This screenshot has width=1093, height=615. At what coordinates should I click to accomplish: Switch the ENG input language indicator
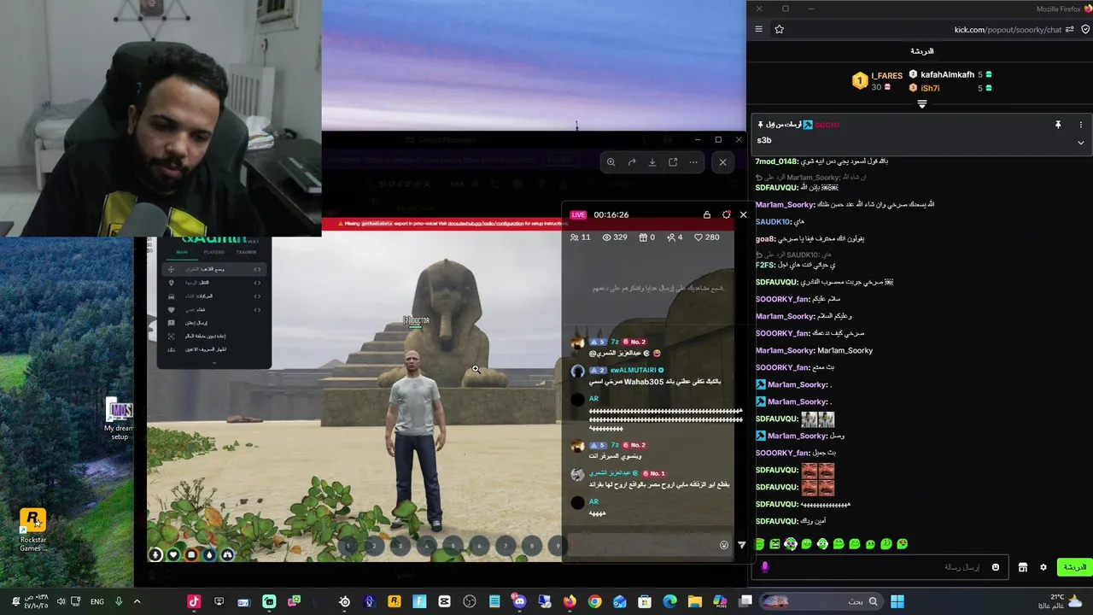97,601
